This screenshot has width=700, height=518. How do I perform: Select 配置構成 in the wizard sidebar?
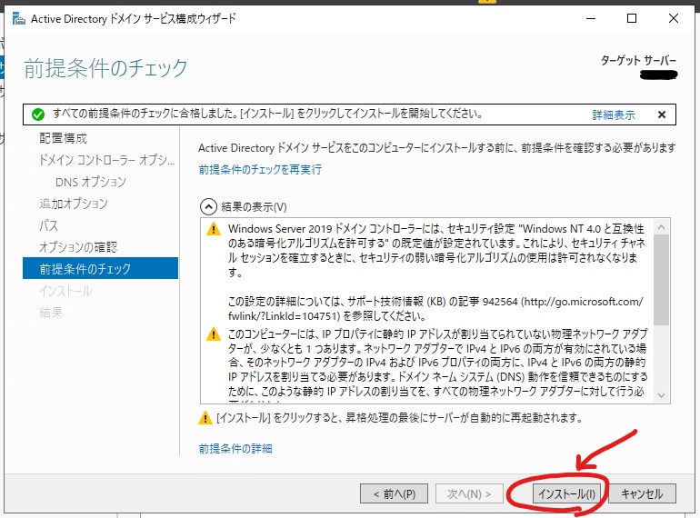(x=63, y=138)
